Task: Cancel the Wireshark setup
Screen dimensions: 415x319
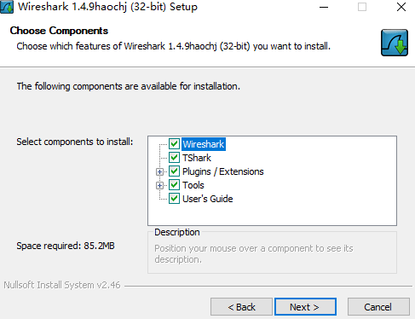Action: point(378,307)
